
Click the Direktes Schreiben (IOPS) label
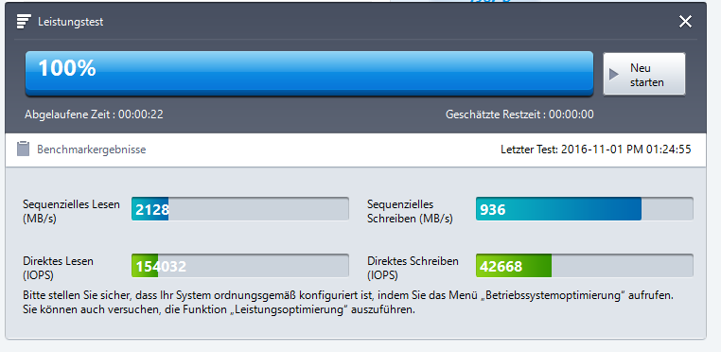tap(413, 268)
